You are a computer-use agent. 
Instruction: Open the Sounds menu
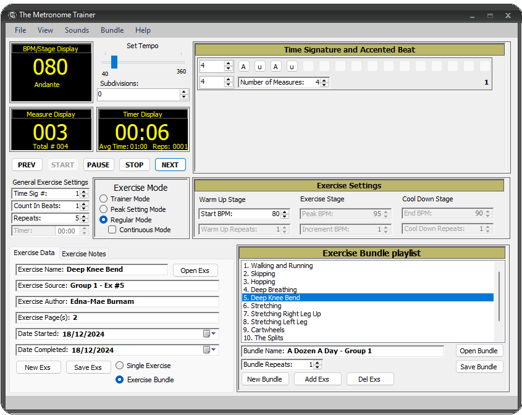[77, 30]
